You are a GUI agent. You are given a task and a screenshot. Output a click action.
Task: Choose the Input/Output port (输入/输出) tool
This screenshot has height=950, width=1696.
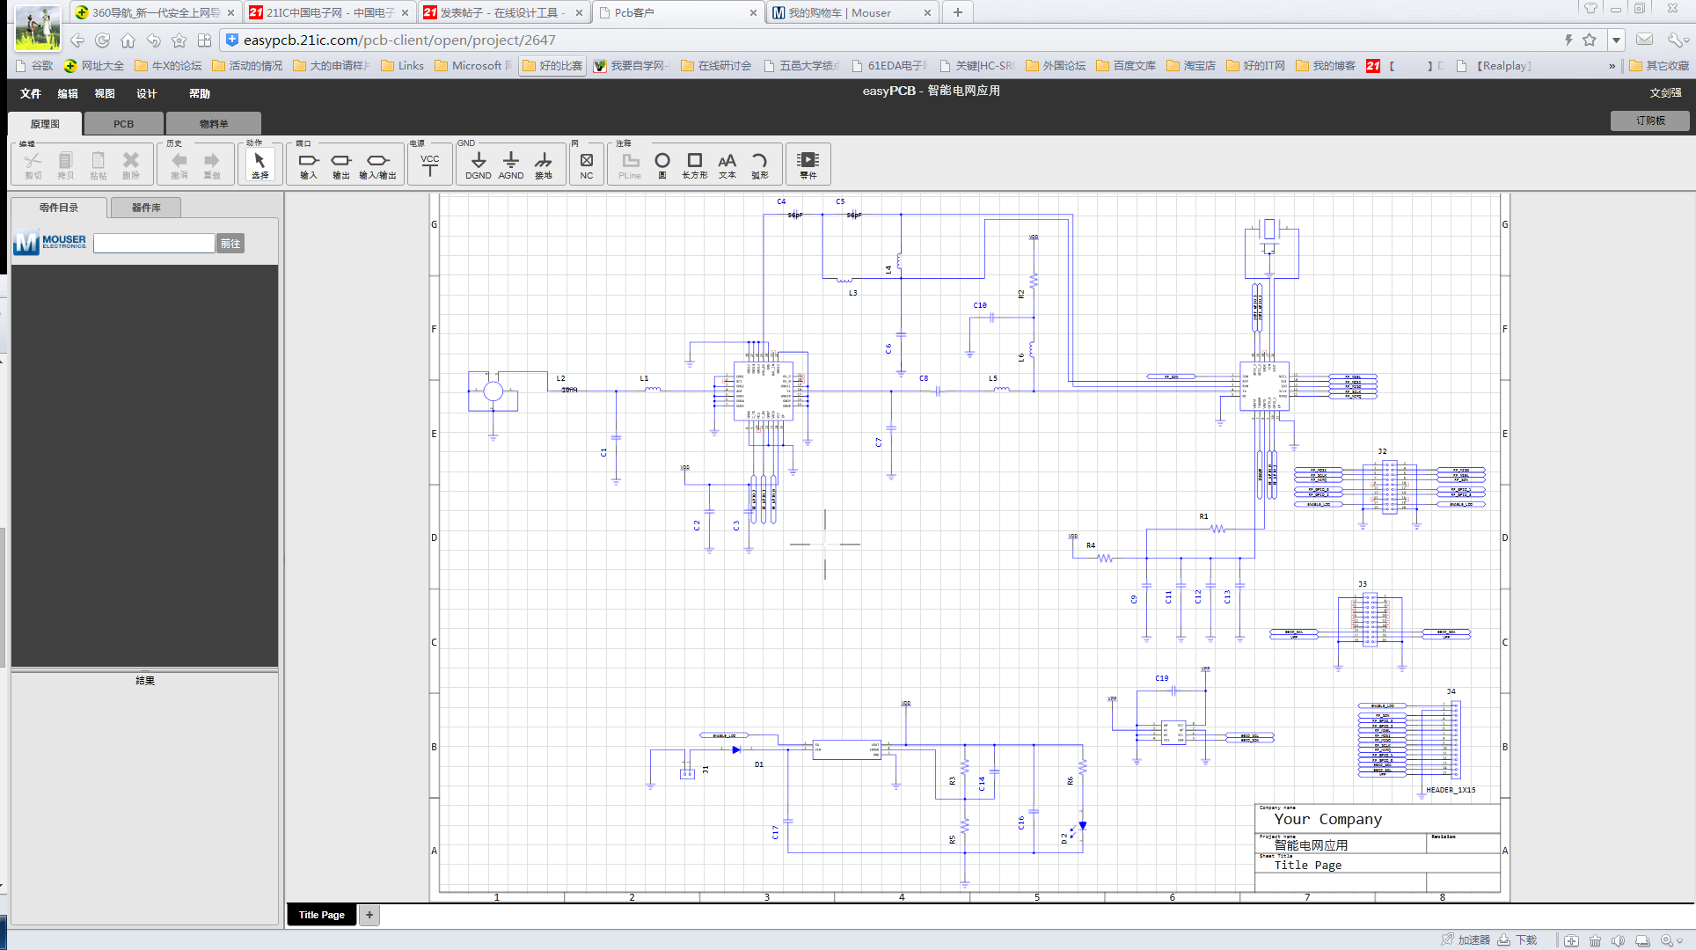(377, 164)
